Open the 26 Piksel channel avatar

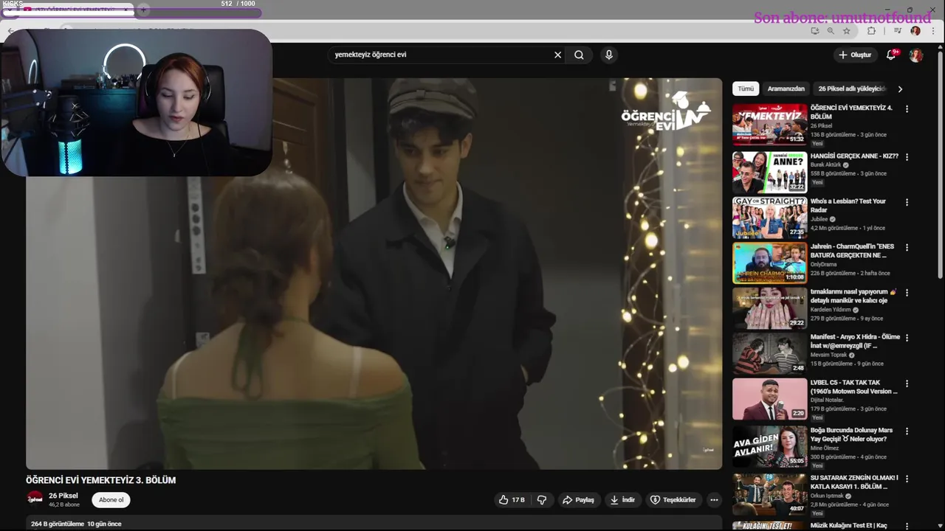pos(35,499)
